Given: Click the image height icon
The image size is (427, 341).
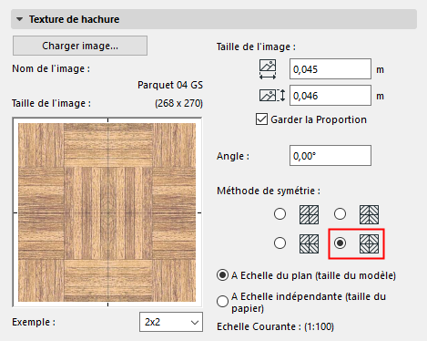Looking at the screenshot, I should (272, 96).
